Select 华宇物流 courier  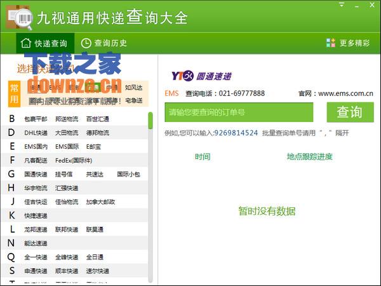coord(36,188)
